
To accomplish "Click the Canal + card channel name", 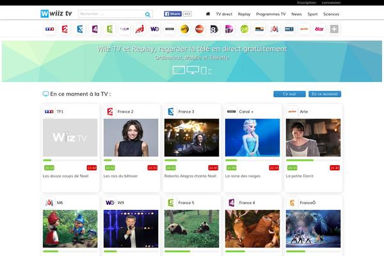I will pyautogui.click(x=246, y=111).
